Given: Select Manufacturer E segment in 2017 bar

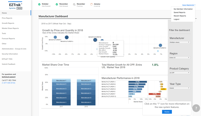Looking at the screenshot, I should [x=61, y=84].
